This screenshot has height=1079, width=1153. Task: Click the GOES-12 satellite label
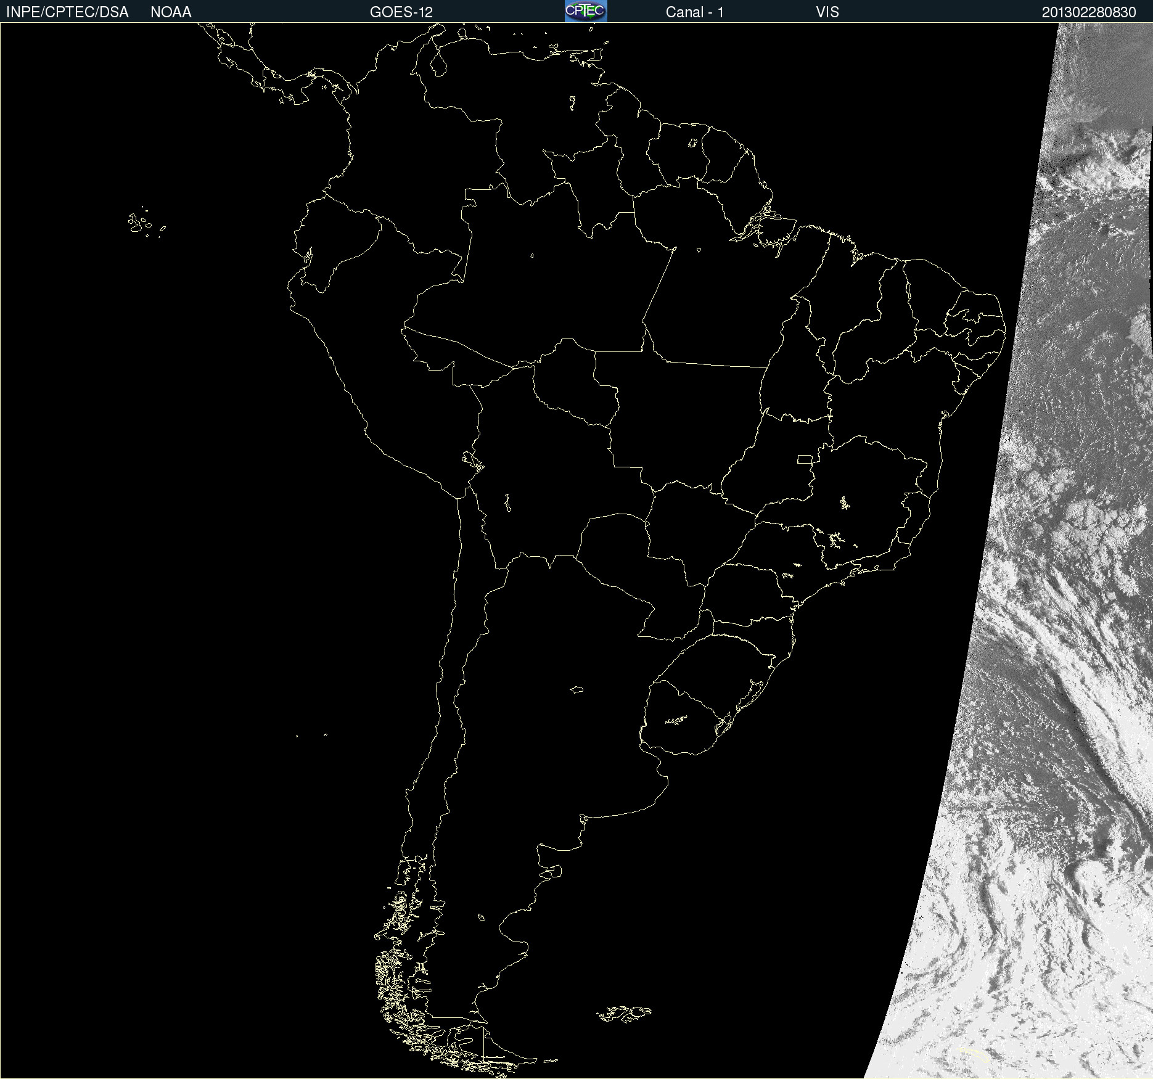coord(401,12)
